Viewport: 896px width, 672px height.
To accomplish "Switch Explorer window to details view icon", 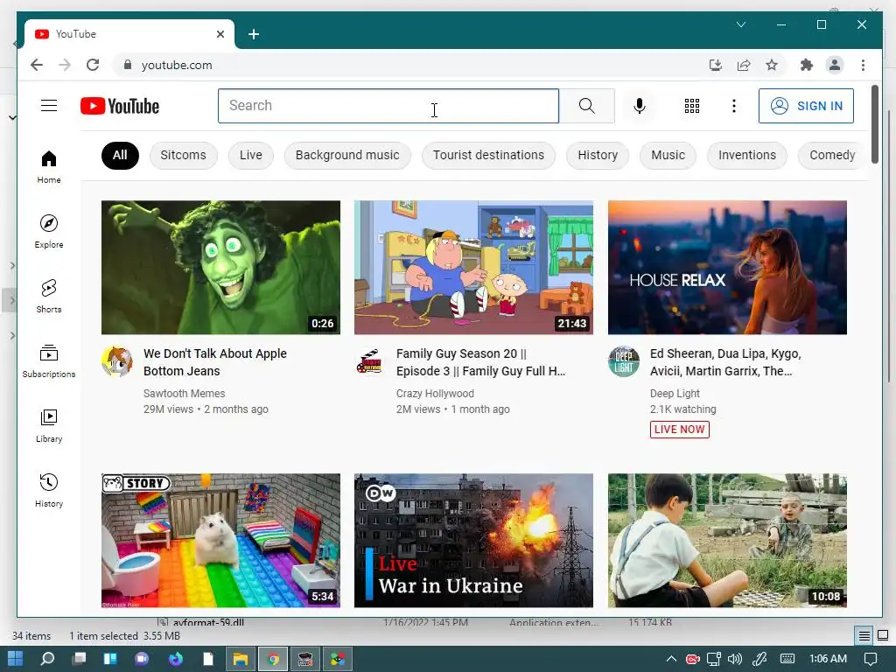I will (864, 635).
